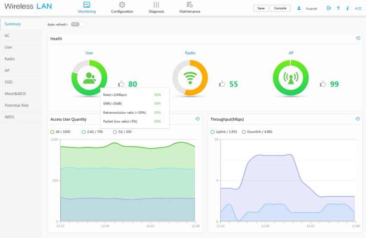The image size is (366, 238).
Task: Toggle the 2.4G / 700 series legend
Action: point(92,132)
